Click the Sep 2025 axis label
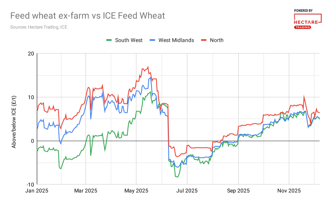The image size is (330, 204). pos(239,191)
